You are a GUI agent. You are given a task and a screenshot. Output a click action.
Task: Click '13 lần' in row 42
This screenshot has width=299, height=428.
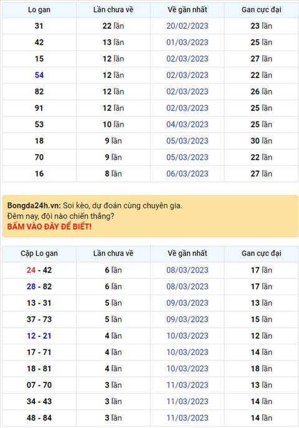[x=113, y=42]
